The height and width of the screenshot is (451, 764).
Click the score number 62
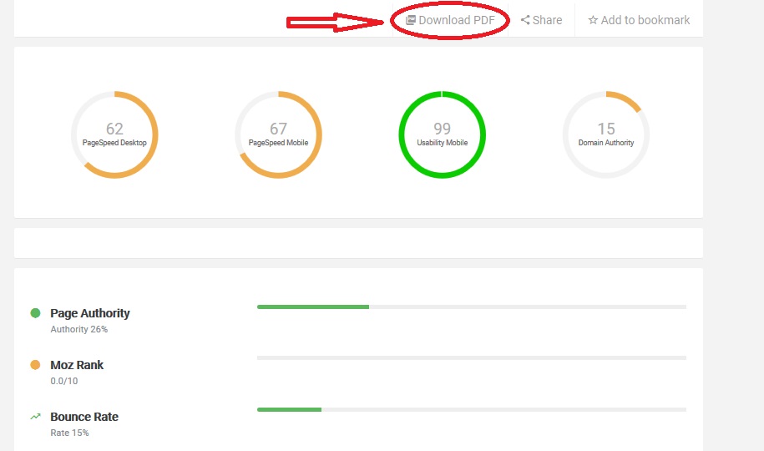pyautogui.click(x=114, y=129)
